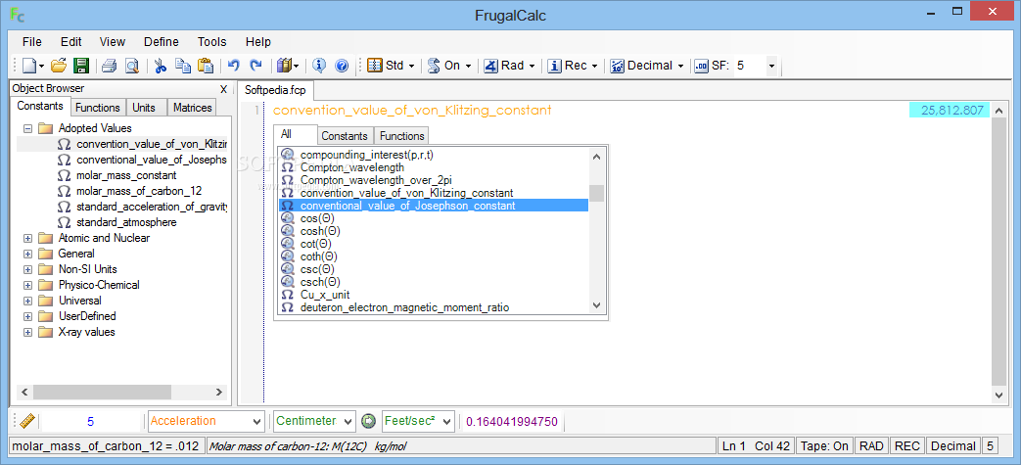This screenshot has width=1021, height=465.
Task: Expand the X-ray values folder
Action: pos(28,332)
